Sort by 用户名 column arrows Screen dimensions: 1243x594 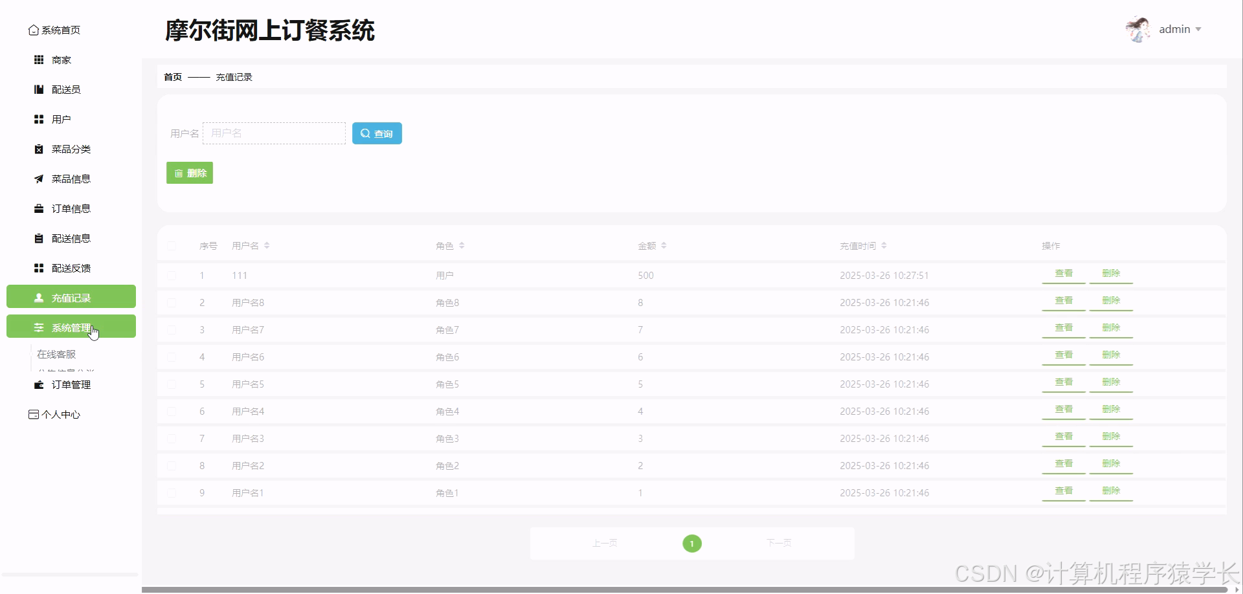click(x=267, y=246)
